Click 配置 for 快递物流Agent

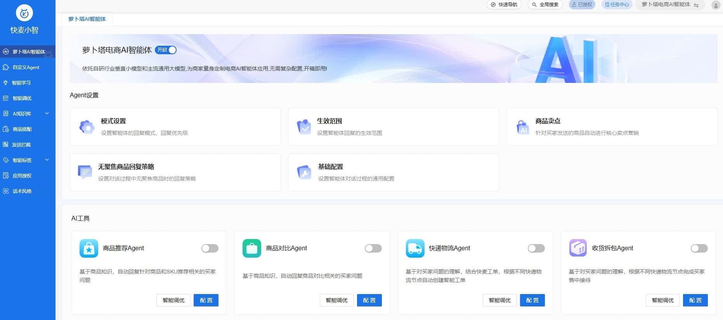(532, 300)
